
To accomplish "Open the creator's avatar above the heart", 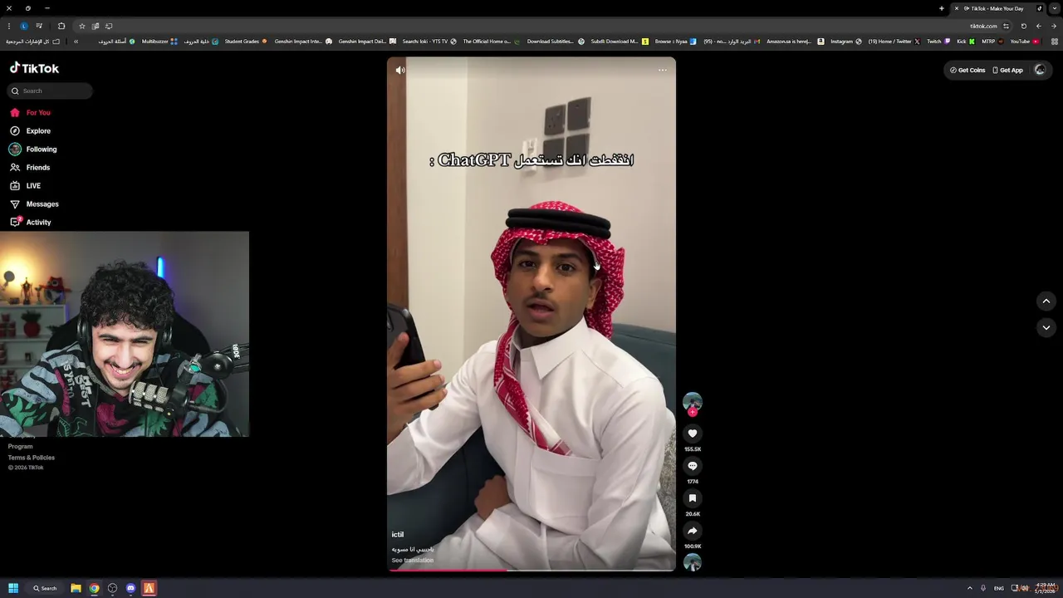I will 693,402.
